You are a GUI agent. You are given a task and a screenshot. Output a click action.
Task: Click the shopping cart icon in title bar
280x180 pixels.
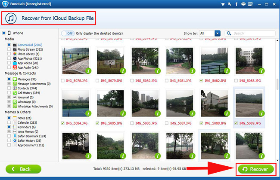(223, 4)
